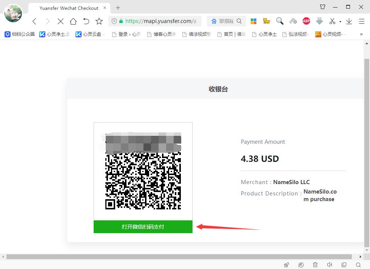Viewport: 370px width, 269px height.
Task: Click the vertical scrollbar down arrow
Action: pyautogui.click(x=367, y=250)
